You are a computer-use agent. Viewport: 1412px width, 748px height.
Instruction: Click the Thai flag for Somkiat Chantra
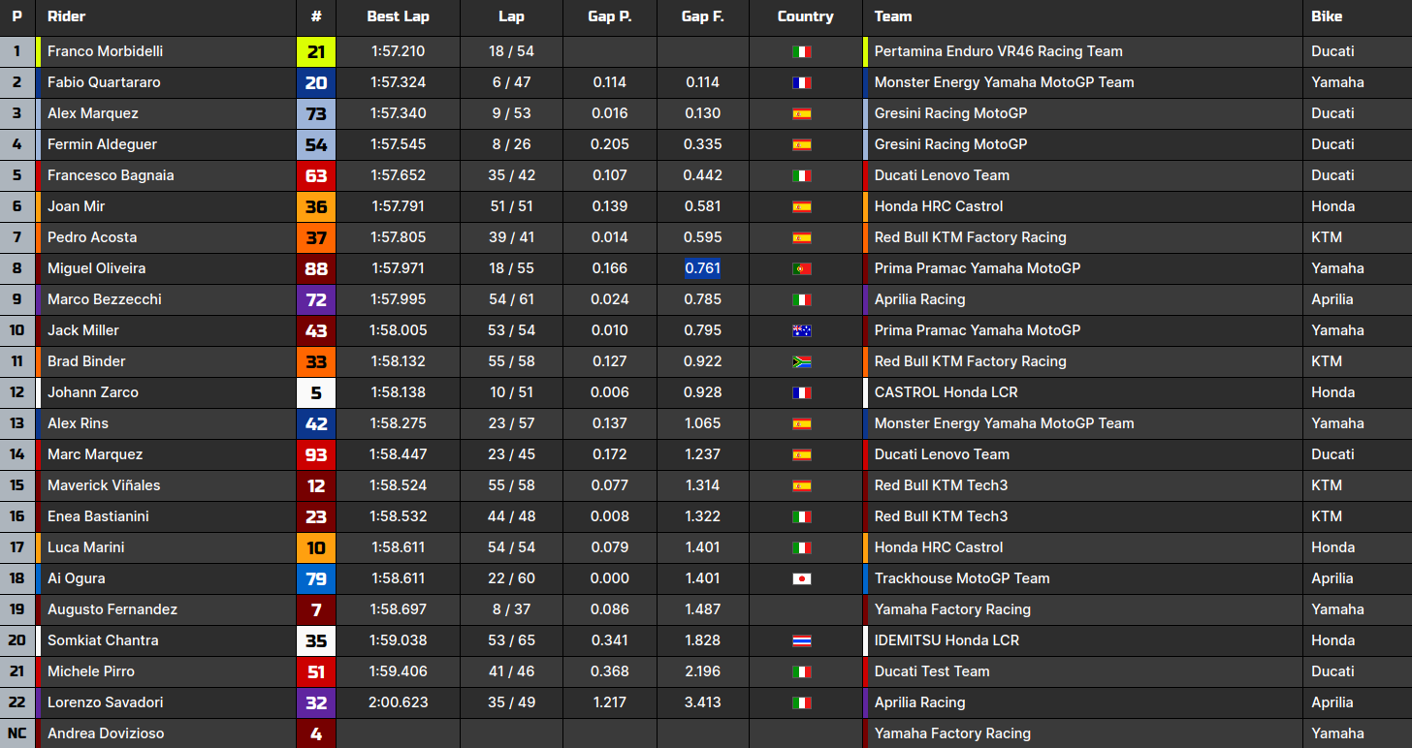801,640
